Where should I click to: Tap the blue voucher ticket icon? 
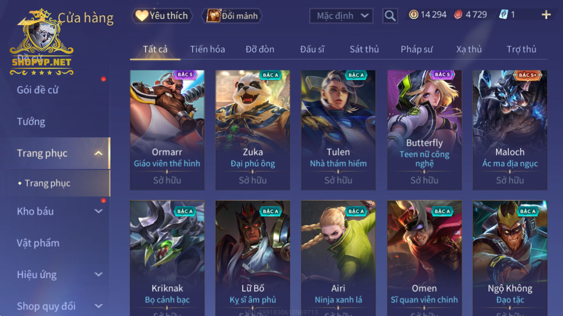pyautogui.click(x=503, y=15)
